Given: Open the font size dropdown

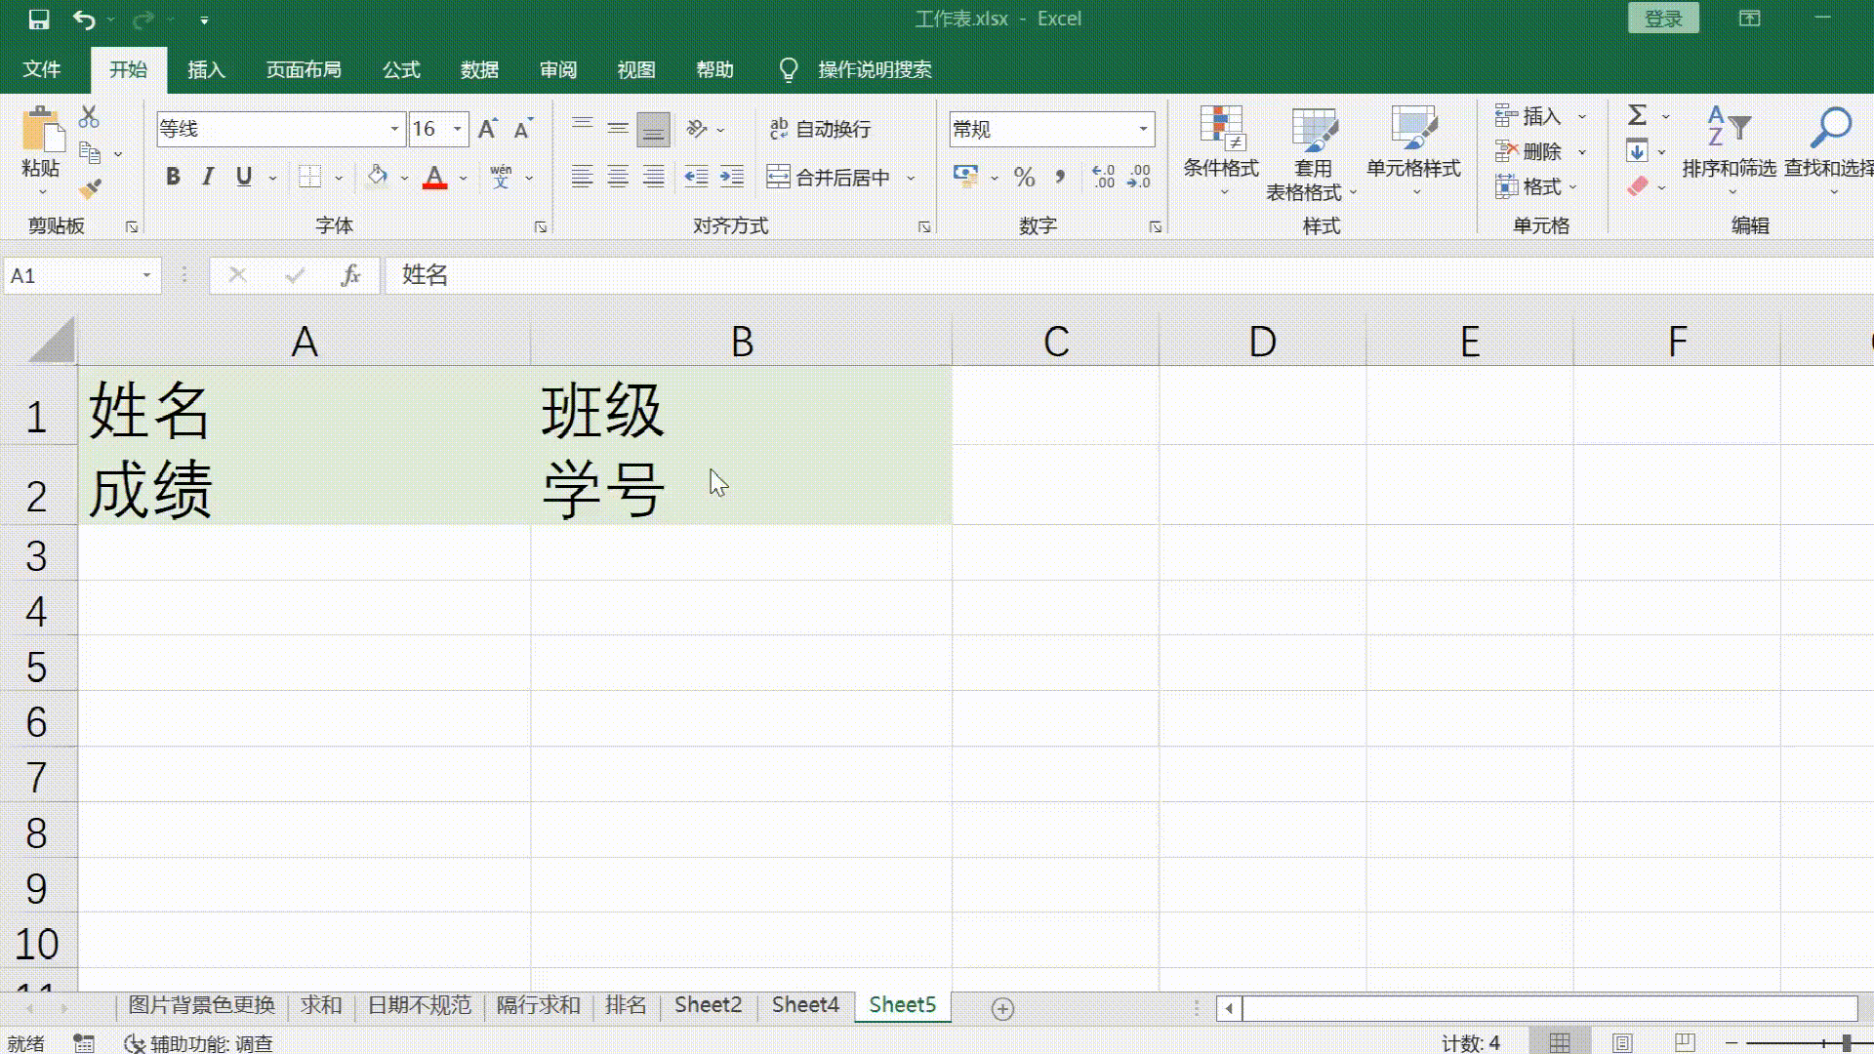Looking at the screenshot, I should coord(457,129).
